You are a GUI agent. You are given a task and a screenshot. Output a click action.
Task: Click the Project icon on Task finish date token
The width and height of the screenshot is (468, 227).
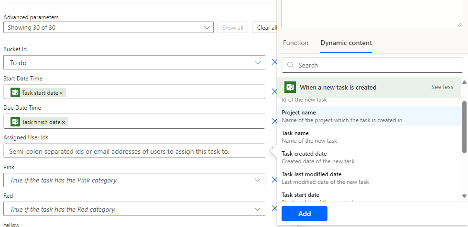click(x=15, y=122)
